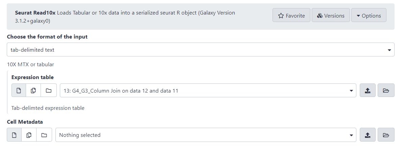The height and width of the screenshot is (148, 402).
Task: Click the cubes icon for tool Versions
Action: (x=320, y=16)
